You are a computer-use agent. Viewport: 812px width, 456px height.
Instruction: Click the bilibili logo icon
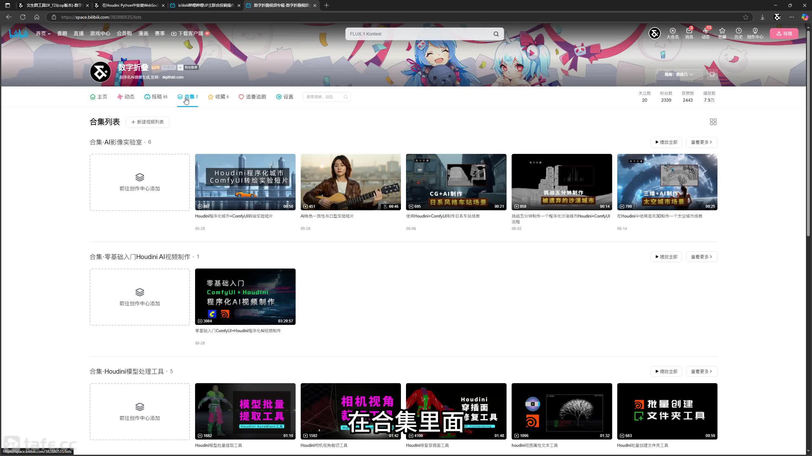point(18,34)
